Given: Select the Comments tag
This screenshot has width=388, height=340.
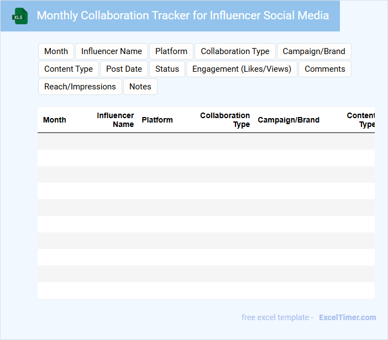Looking at the screenshot, I should [x=324, y=69].
